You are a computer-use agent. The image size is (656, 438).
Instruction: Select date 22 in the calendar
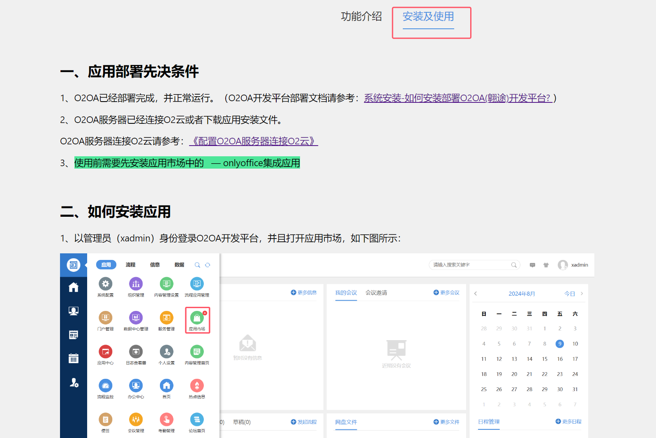[x=545, y=374]
